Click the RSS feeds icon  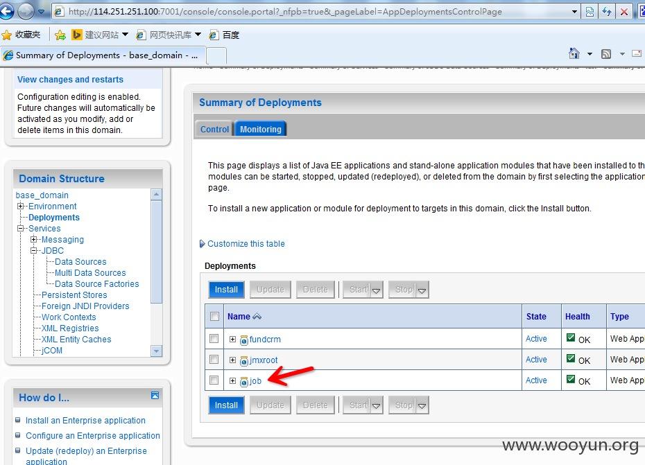606,54
